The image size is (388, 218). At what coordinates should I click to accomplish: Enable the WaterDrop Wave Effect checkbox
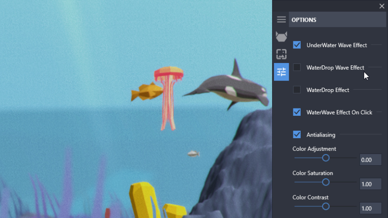click(x=297, y=67)
